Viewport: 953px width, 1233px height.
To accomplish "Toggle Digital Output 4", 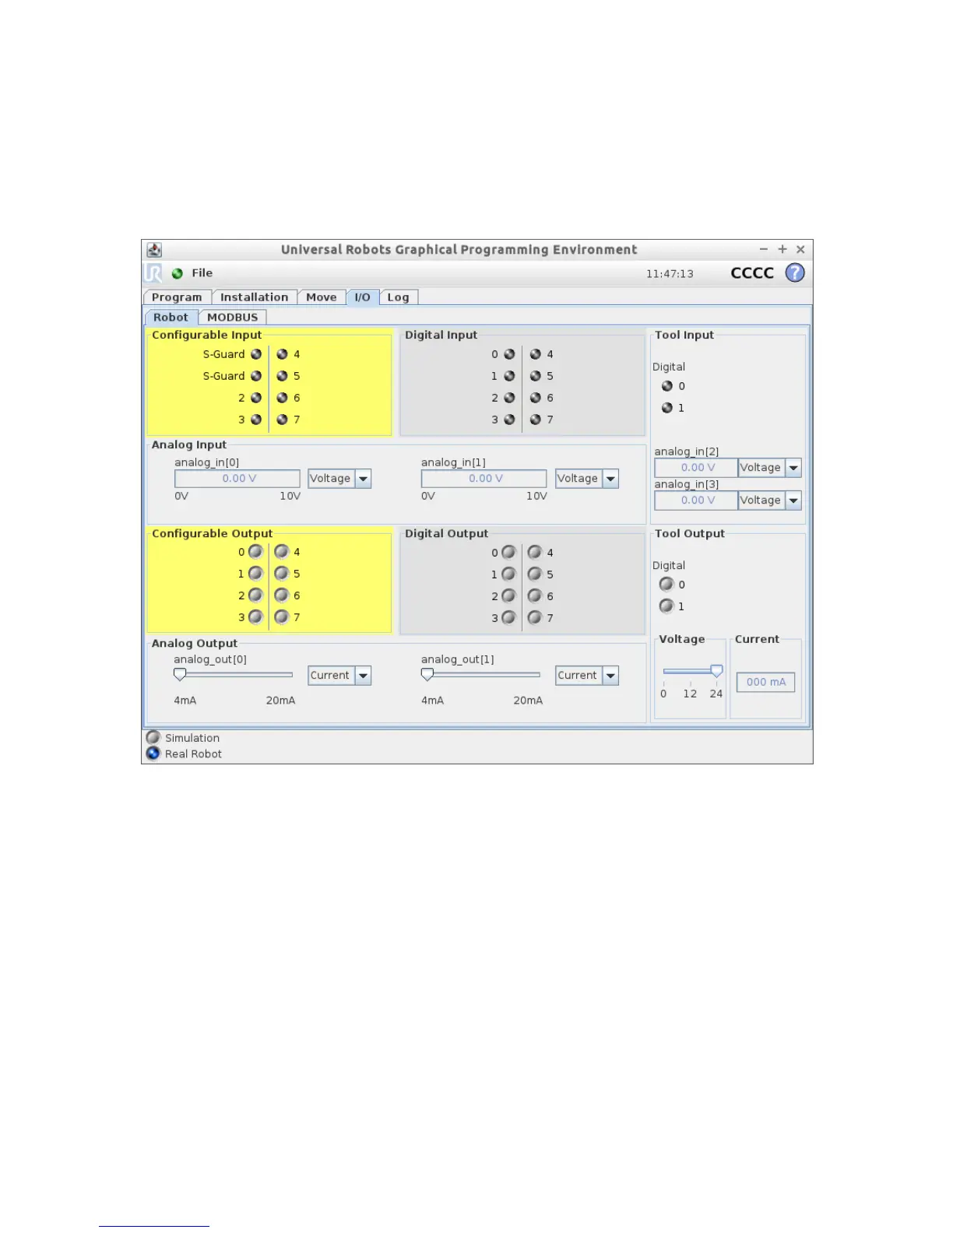I will coord(535,553).
